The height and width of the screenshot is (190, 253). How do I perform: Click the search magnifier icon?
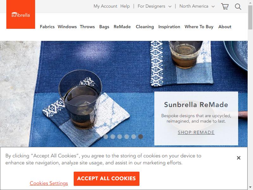(238, 7)
